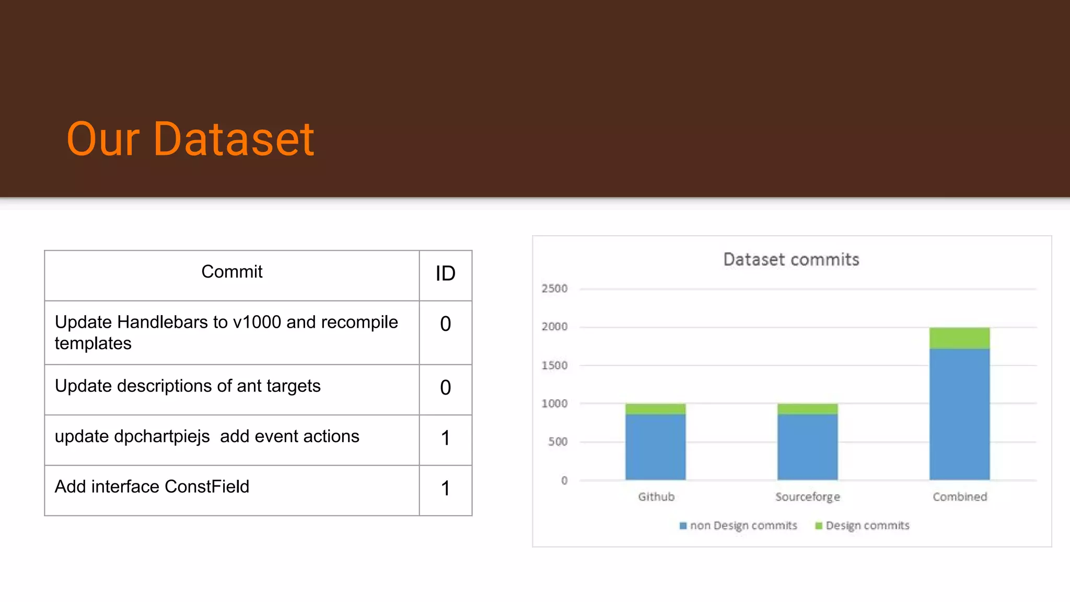Click the ID value for ConstField commit

point(445,489)
